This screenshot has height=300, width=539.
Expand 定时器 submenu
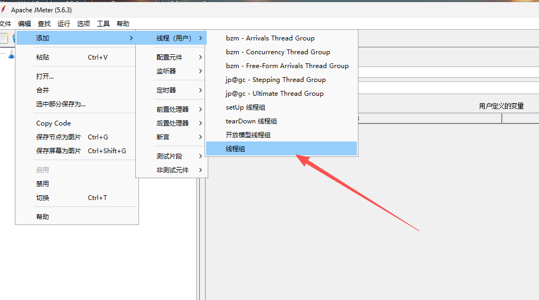[171, 90]
